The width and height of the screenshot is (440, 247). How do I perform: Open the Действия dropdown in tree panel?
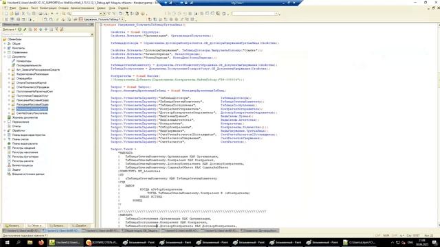pyautogui.click(x=9, y=30)
